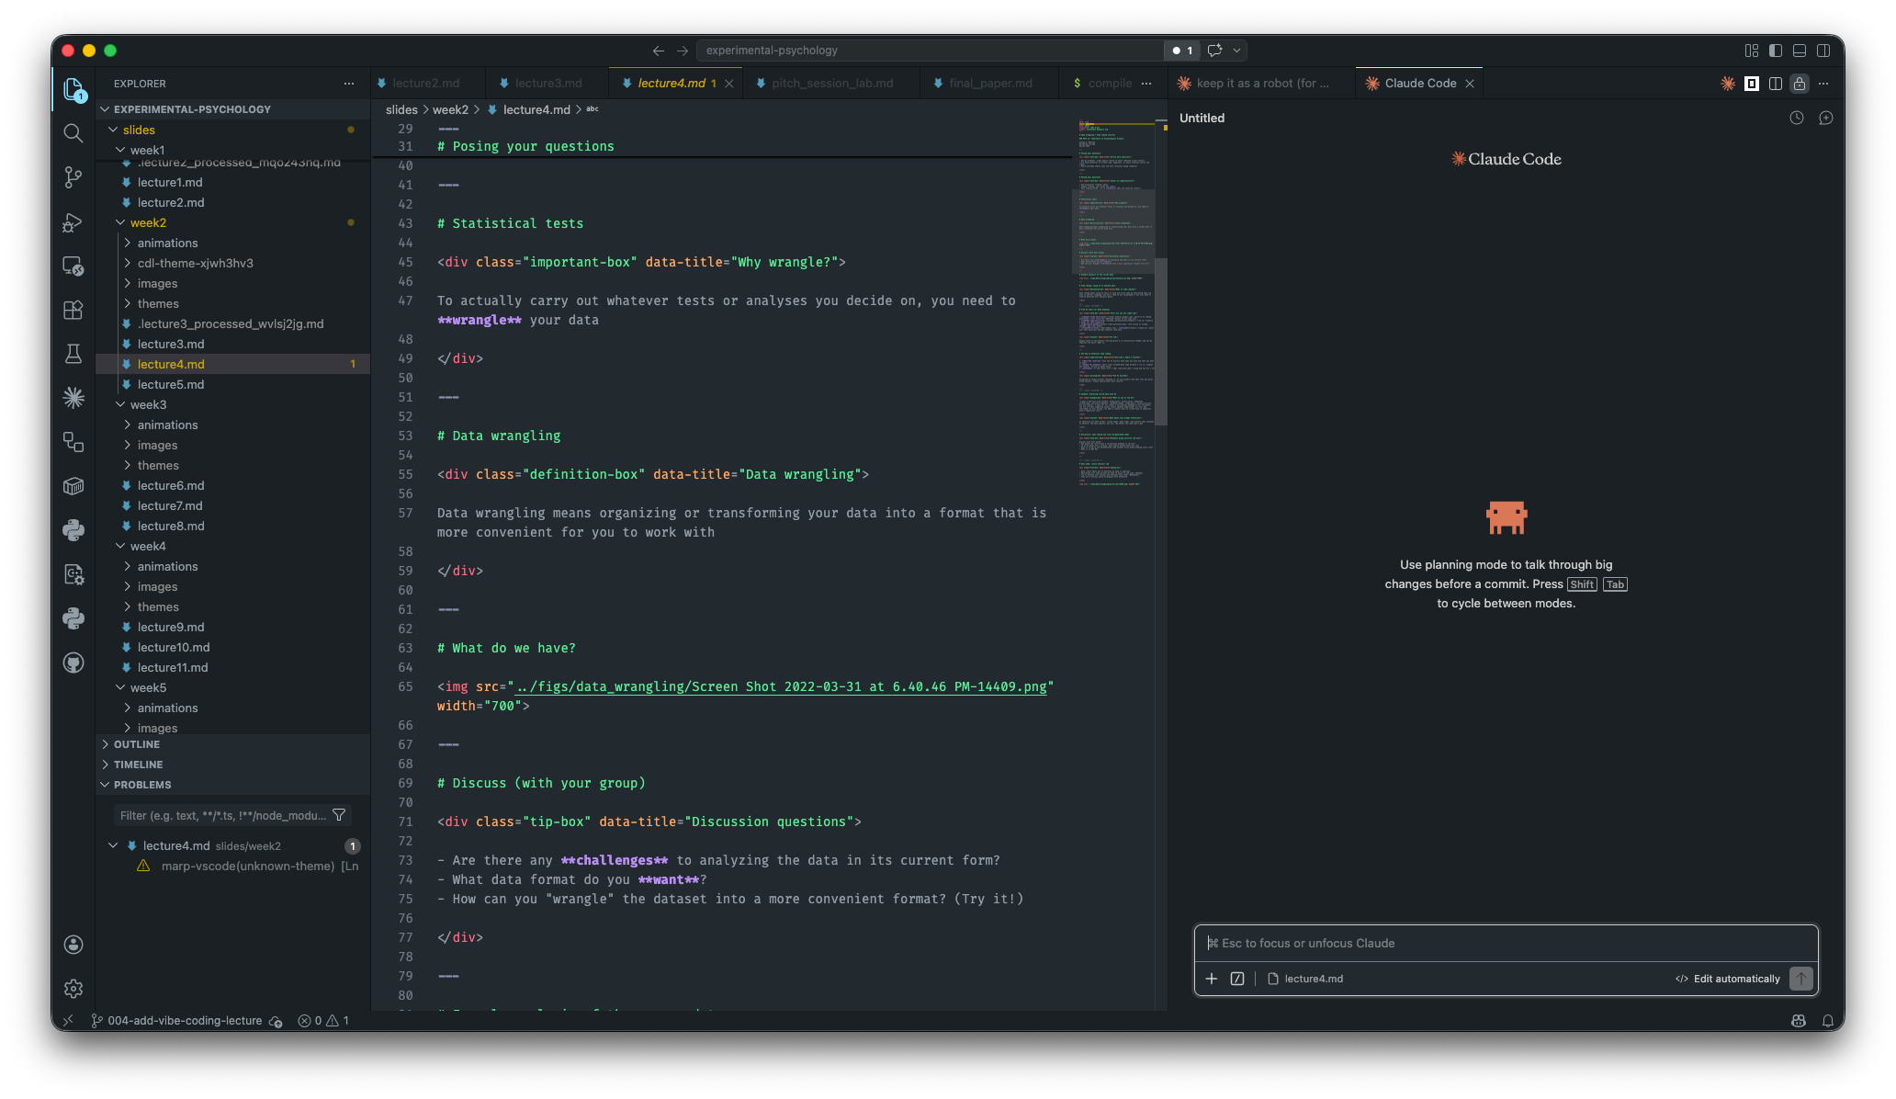Expand the themes folder under week3

coord(158,466)
